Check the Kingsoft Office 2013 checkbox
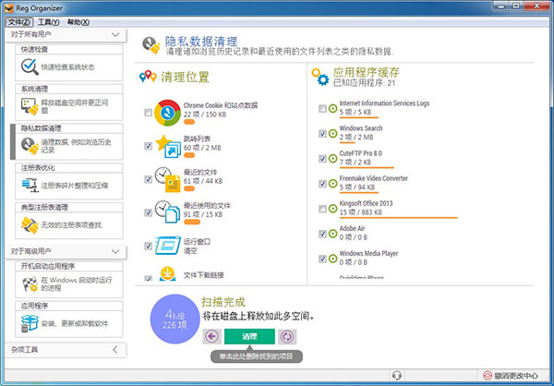The image size is (554, 386). (x=322, y=209)
